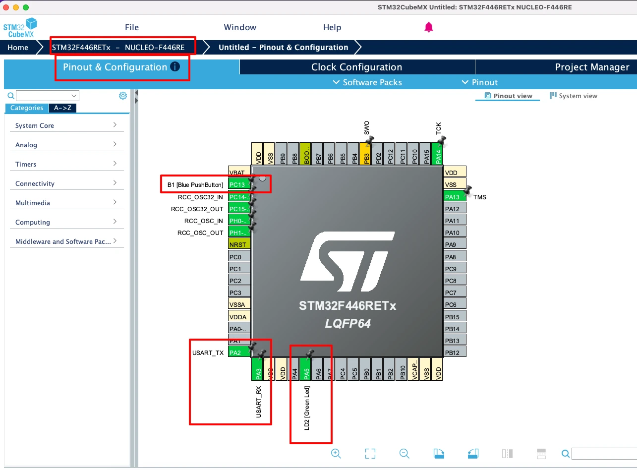
Task: Expand the Analog category
Action: point(66,145)
